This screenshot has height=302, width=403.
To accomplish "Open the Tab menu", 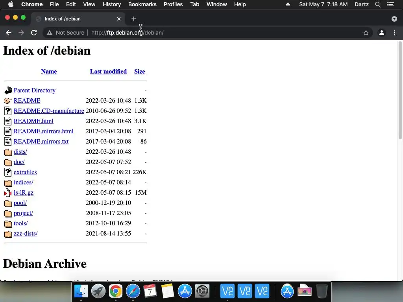I will [194, 4].
